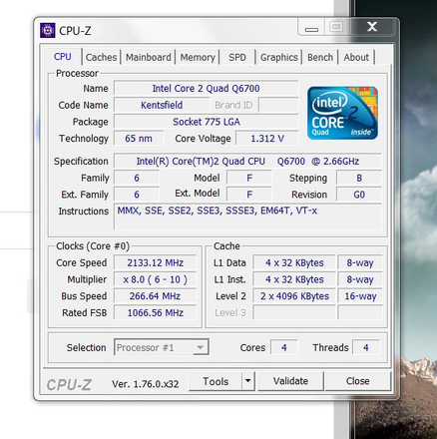This screenshot has height=439, width=437.
Task: Click the Validate button
Action: [x=290, y=381]
